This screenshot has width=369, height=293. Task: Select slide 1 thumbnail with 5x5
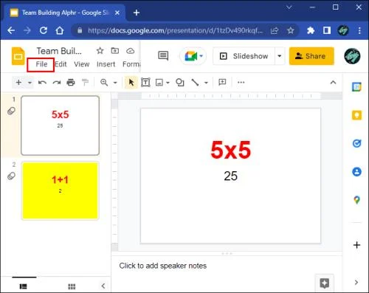[x=61, y=125]
